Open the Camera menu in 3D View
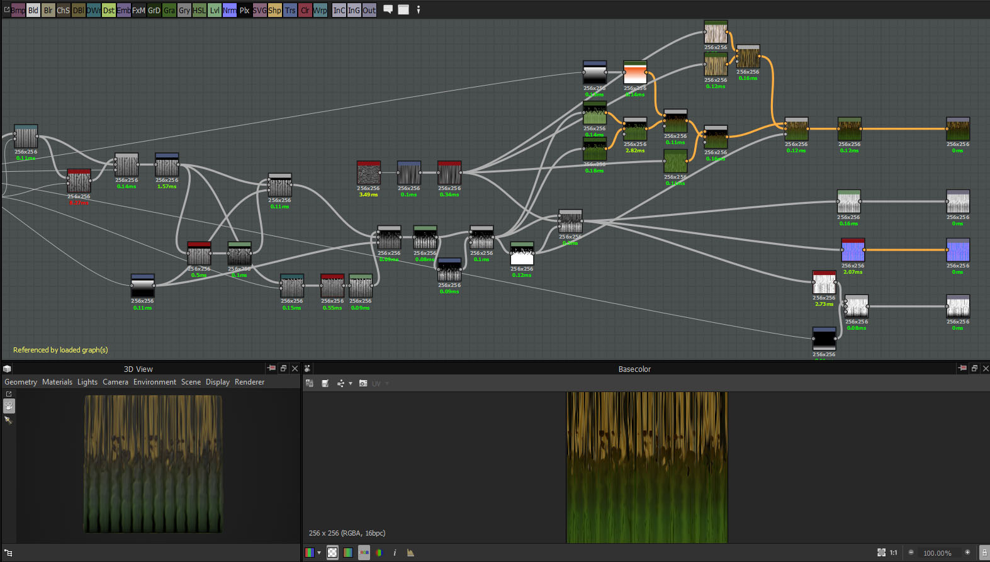990x562 pixels. 115,382
